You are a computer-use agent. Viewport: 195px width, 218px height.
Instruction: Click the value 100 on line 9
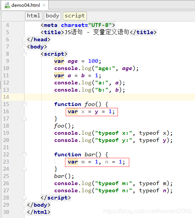click(93, 61)
